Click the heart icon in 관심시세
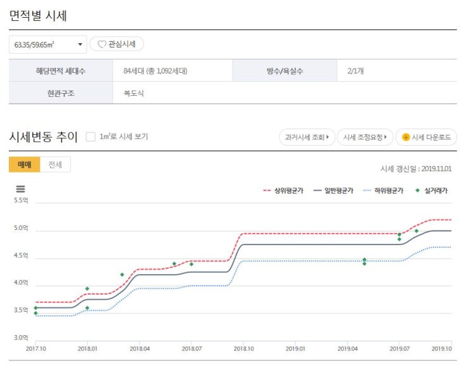Viewport: 471px width, 370px height. click(x=102, y=44)
